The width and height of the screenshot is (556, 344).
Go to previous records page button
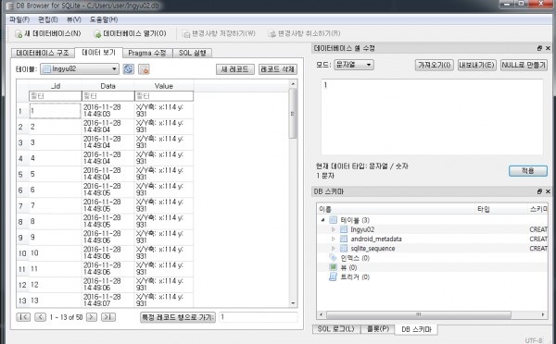pyautogui.click(x=41, y=317)
